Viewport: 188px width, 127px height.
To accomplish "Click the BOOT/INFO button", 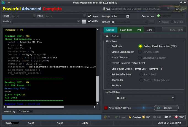I will (x=173, y=30).
